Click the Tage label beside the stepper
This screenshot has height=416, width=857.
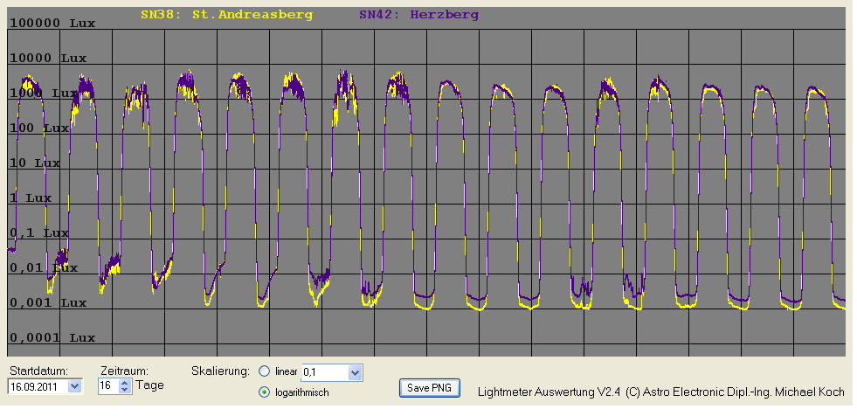point(149,385)
